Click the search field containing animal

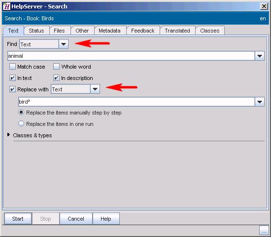click(x=131, y=56)
